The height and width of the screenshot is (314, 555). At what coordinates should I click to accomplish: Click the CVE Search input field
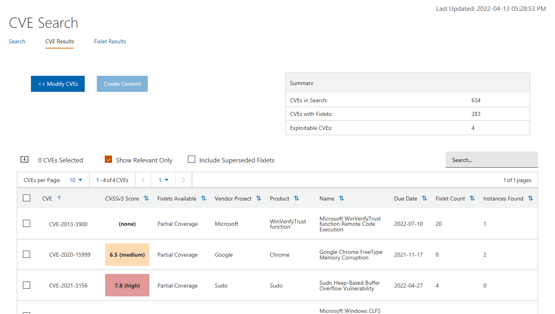click(x=492, y=160)
